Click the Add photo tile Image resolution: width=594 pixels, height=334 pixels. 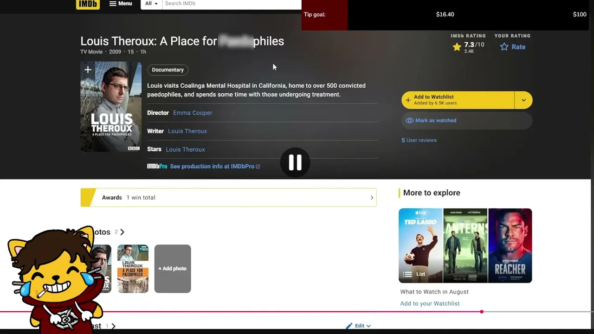pyautogui.click(x=173, y=269)
